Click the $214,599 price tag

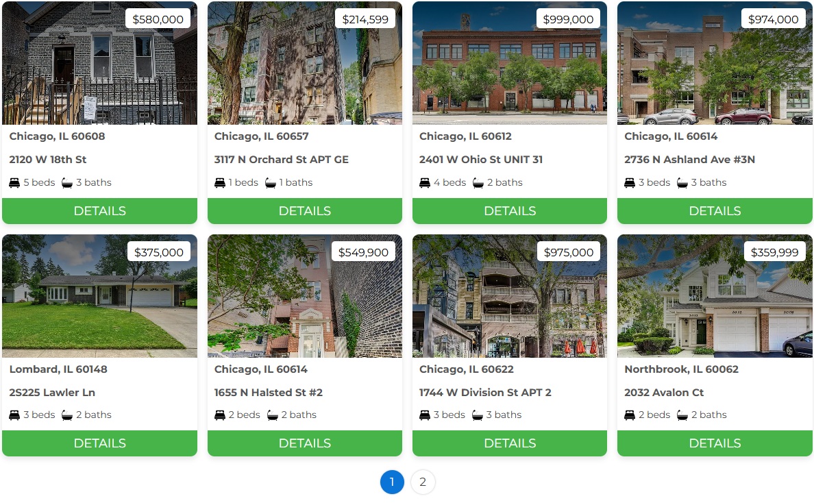click(365, 19)
